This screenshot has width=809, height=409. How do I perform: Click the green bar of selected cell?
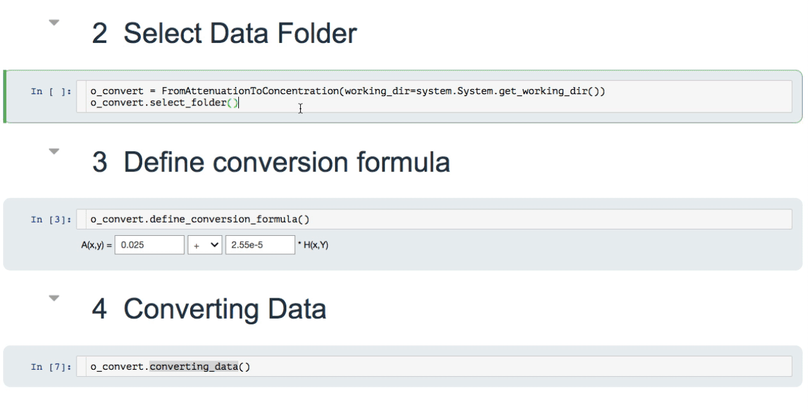(x=5, y=96)
